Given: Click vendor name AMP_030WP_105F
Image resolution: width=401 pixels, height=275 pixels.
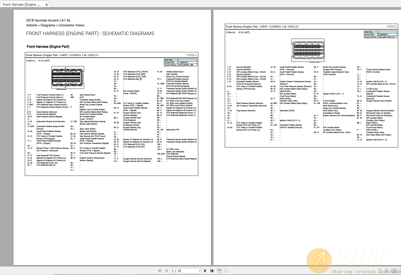Looking at the screenshot, I should (186, 65).
